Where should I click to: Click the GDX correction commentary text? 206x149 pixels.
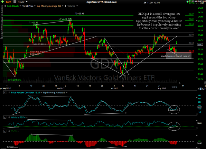[x=159, y=21]
